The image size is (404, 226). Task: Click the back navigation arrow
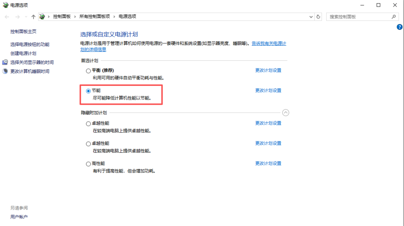[x=7, y=17]
